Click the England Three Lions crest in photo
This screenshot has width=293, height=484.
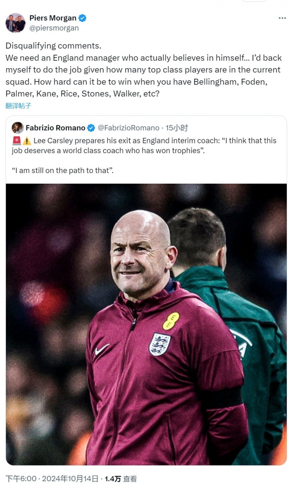tap(159, 344)
